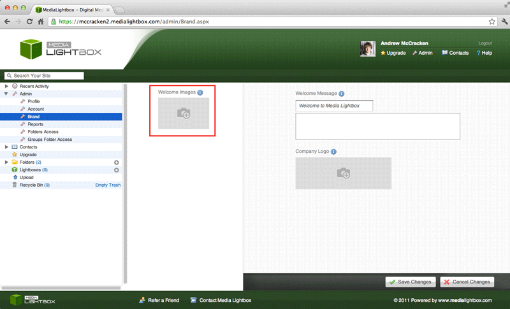Select Groups Folder Access in sidebar
Screen dimensions: 510x309
click(50, 140)
